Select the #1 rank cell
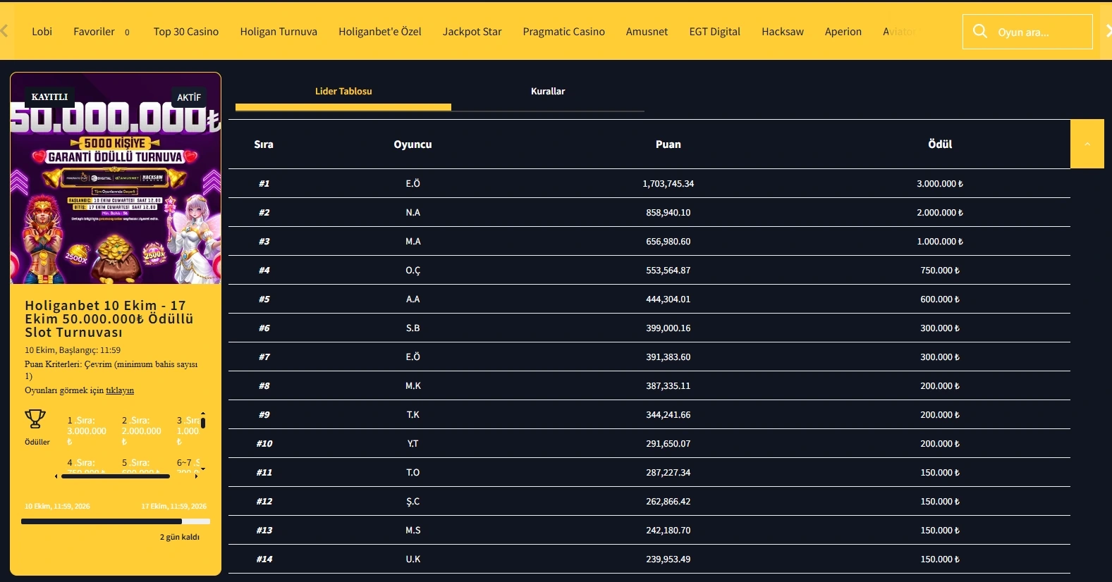Image resolution: width=1112 pixels, height=582 pixels. click(x=264, y=184)
